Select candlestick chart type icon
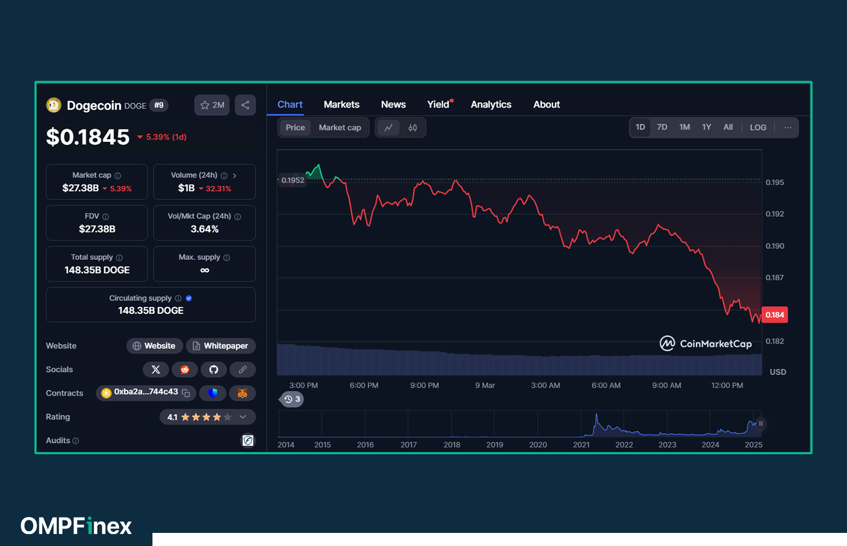Screen dimensions: 847x546 tap(413, 128)
